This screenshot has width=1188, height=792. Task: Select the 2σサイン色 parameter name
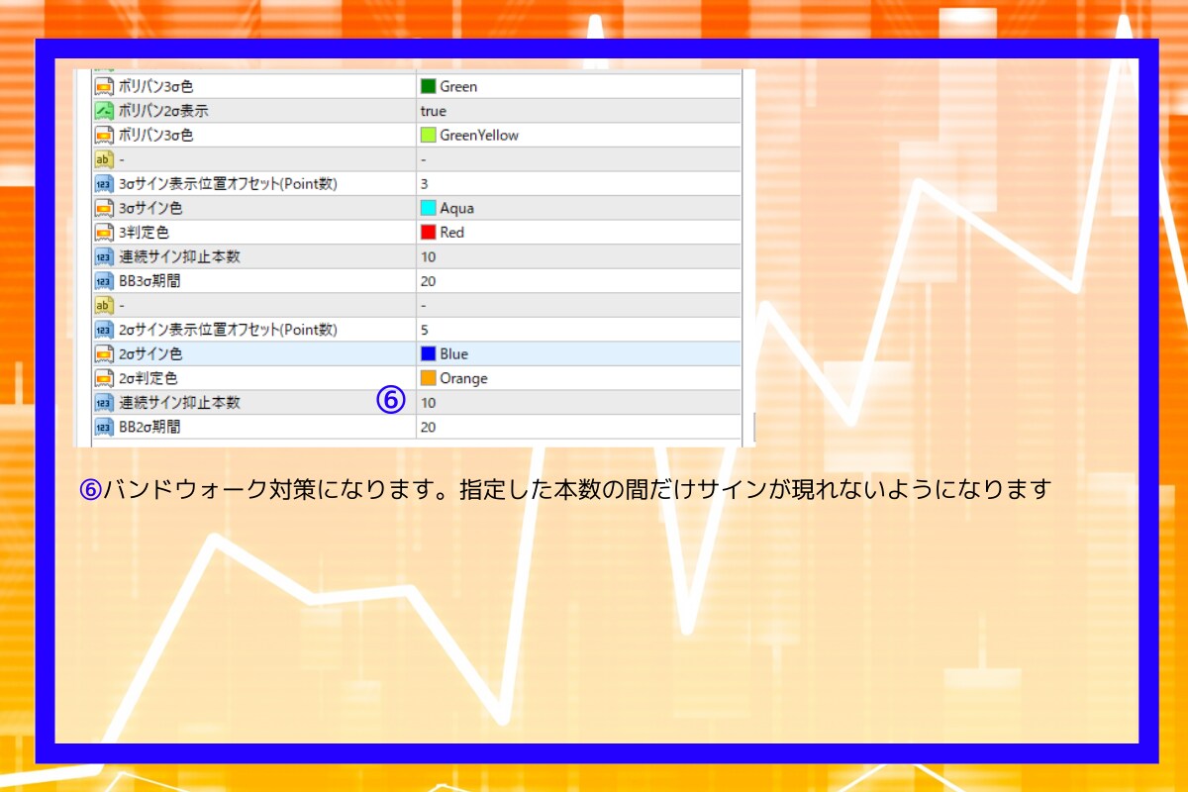point(149,353)
